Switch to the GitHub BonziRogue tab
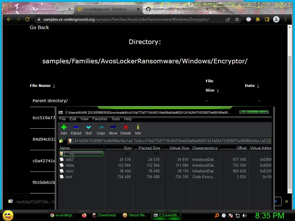295x221 pixels. point(177,9)
